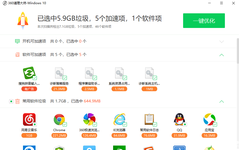Image resolution: width=239 pixels, height=150 pixels.
Task: Click the 31.9MB badge under QQ
Action: (x=179, y=135)
